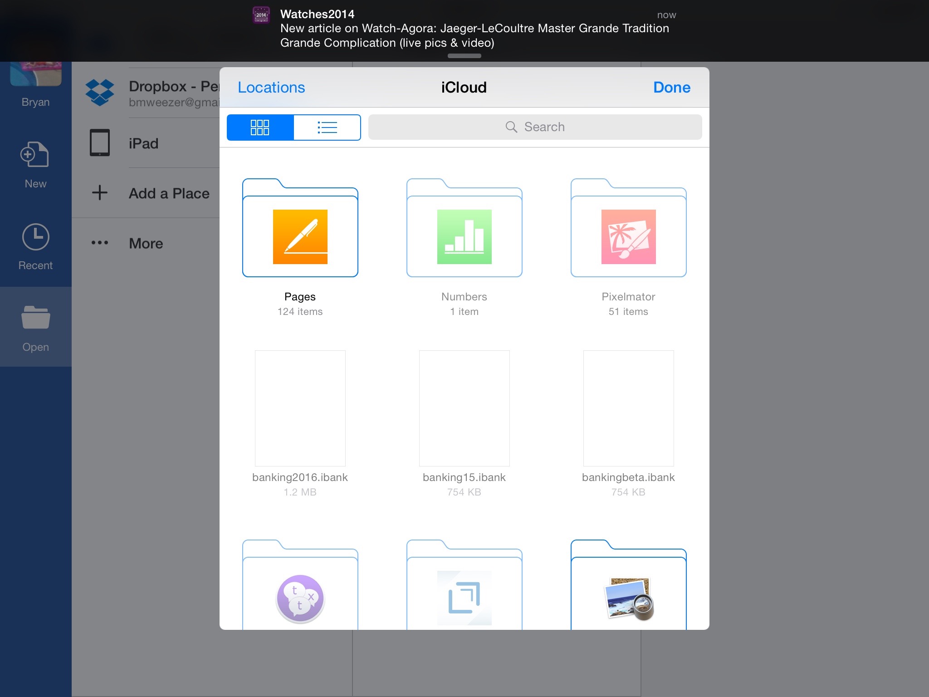Screen dimensions: 929x697
Task: Click the '51 items' label under Pixelmator
Action: 628,312
